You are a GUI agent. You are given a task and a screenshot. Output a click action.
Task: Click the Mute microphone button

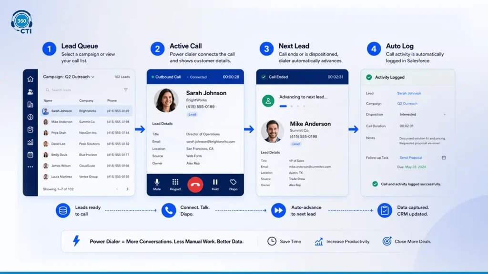point(157,185)
